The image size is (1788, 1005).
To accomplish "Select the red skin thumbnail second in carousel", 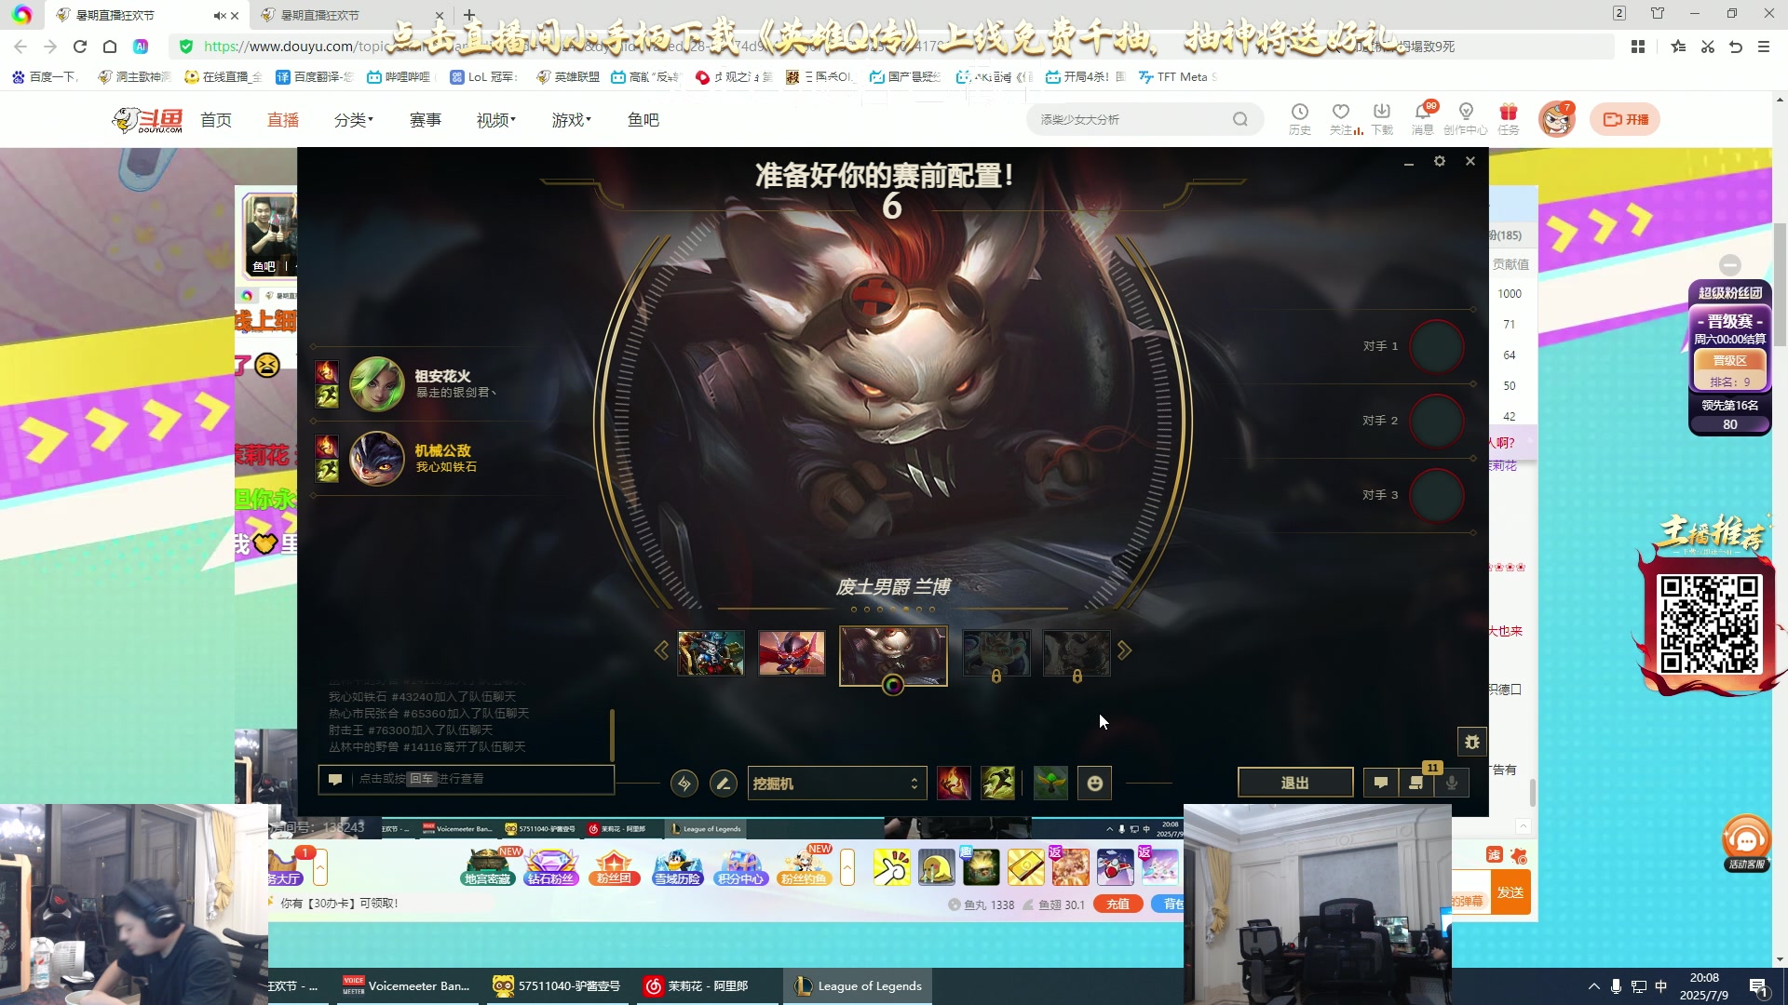I will (792, 652).
